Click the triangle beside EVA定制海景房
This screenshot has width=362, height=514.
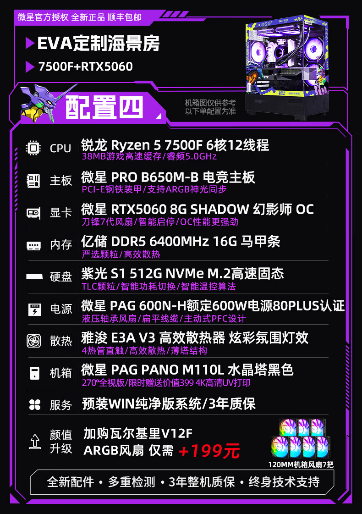[30, 43]
